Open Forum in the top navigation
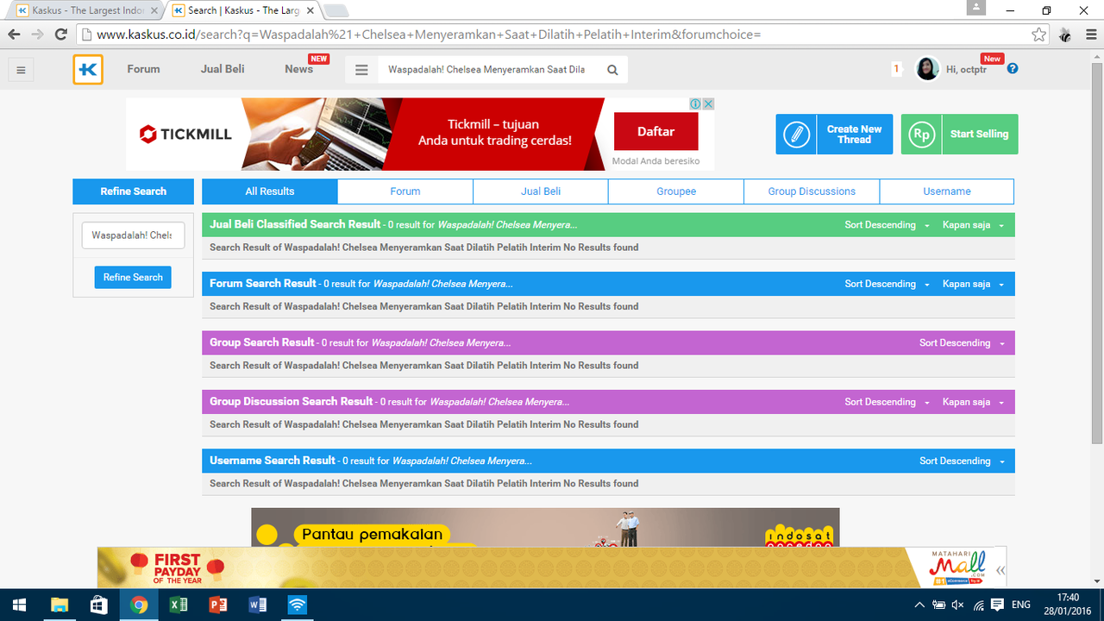1104x621 pixels. [x=143, y=69]
